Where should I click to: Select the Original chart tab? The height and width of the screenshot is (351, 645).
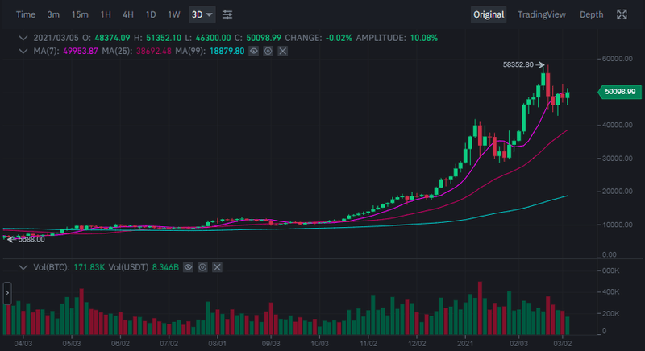click(489, 14)
